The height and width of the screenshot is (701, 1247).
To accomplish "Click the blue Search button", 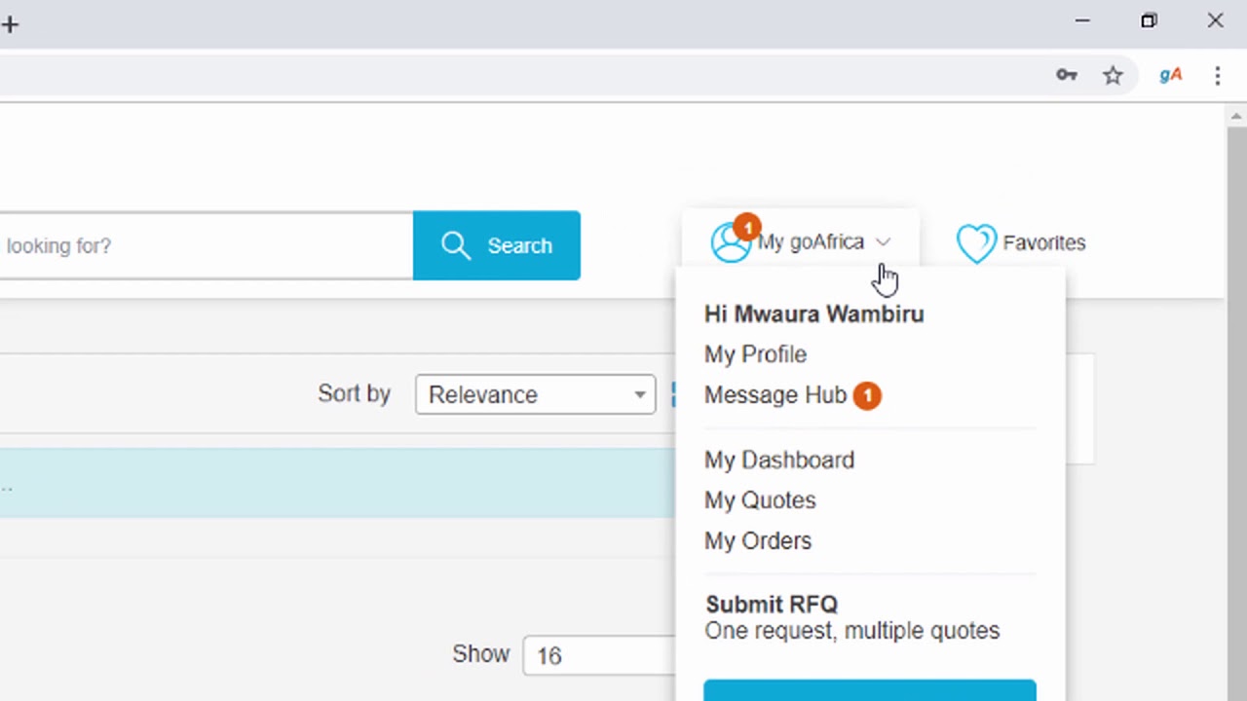I will tap(497, 245).
